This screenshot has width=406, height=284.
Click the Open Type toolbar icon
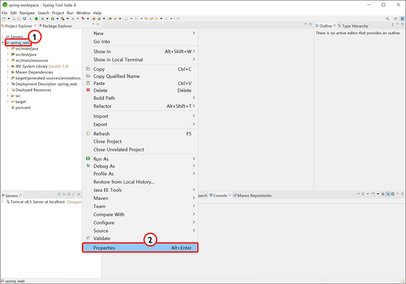[x=110, y=19]
